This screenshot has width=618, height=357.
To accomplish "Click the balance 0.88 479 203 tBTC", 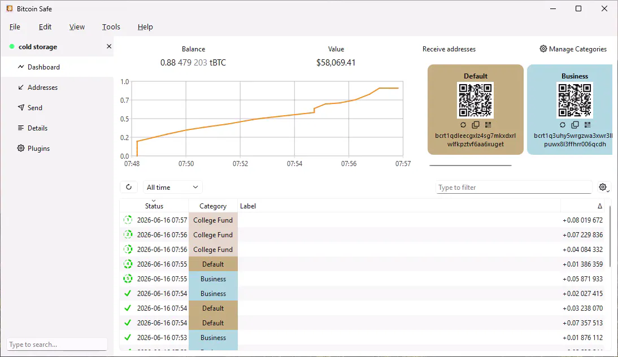I will (x=193, y=63).
